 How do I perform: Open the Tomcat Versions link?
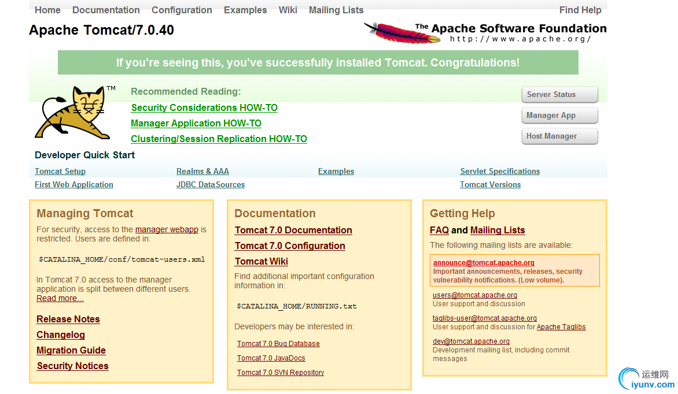(x=491, y=184)
